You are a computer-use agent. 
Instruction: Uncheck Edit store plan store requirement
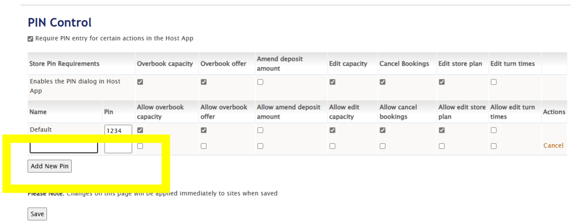442,82
